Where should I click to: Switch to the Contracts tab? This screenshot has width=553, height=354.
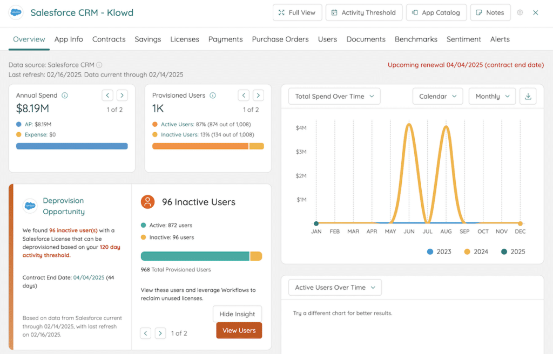pyautogui.click(x=109, y=39)
